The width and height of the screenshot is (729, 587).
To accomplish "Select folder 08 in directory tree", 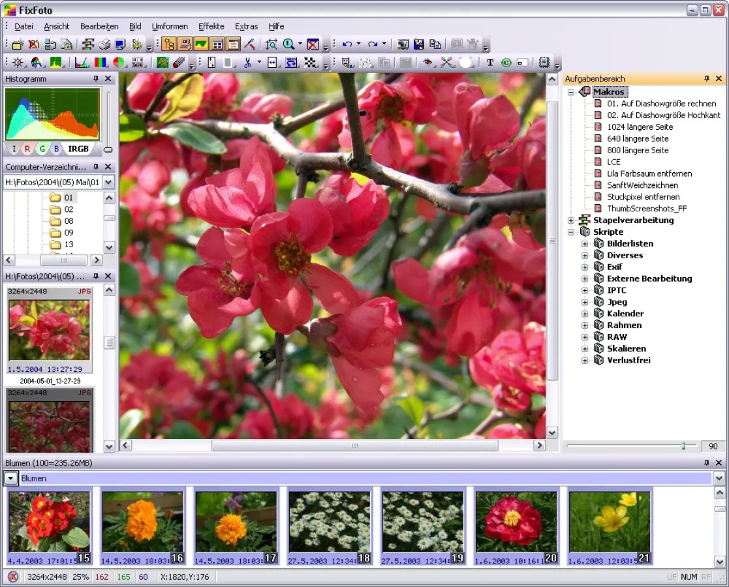I will (x=69, y=220).
